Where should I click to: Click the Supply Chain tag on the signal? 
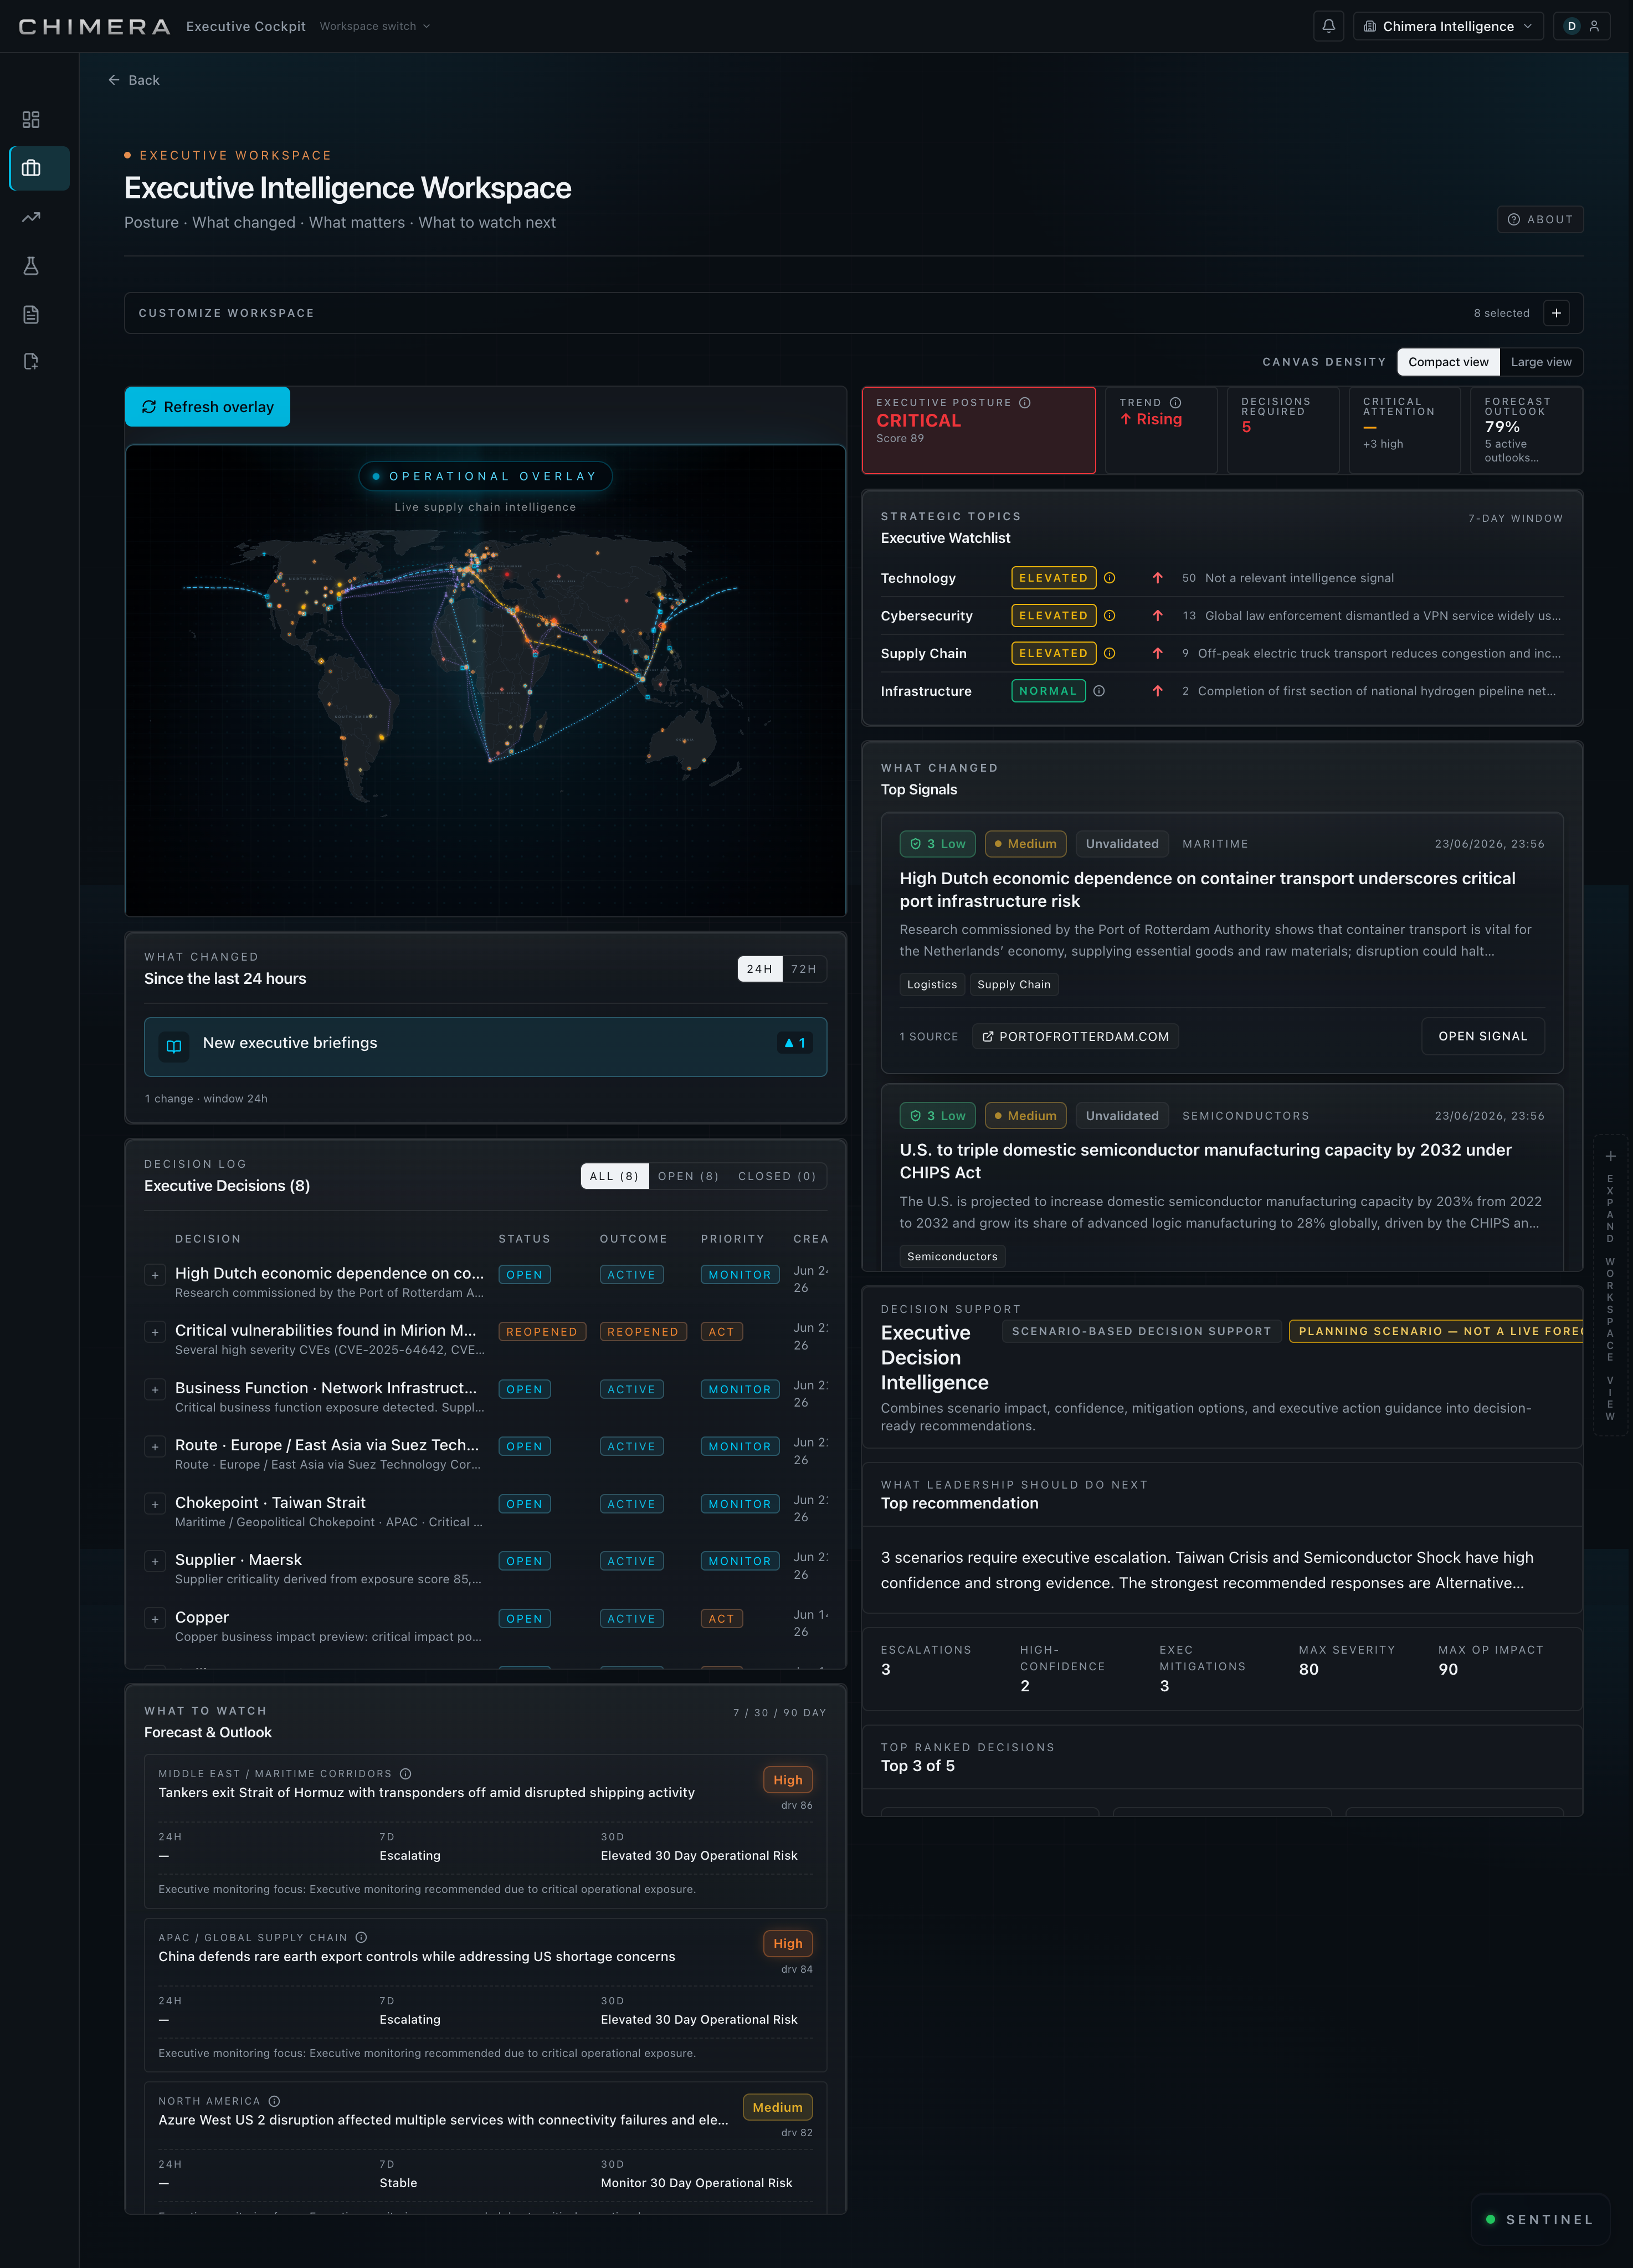(x=1014, y=985)
